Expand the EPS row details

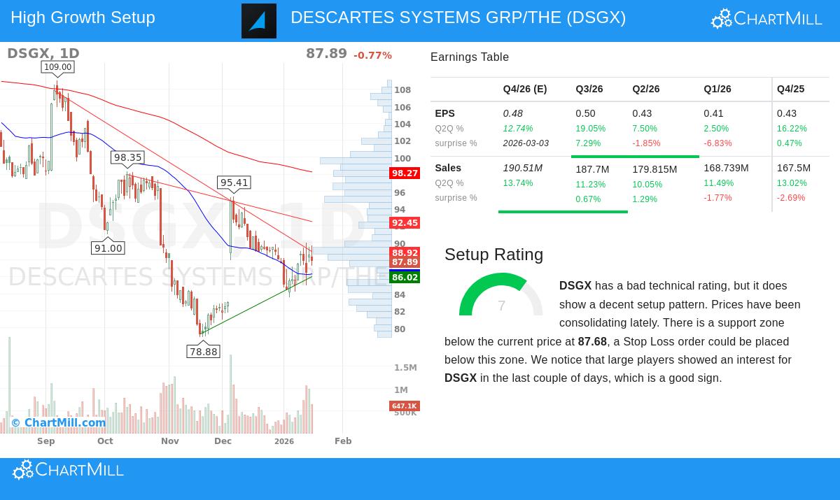[x=445, y=113]
